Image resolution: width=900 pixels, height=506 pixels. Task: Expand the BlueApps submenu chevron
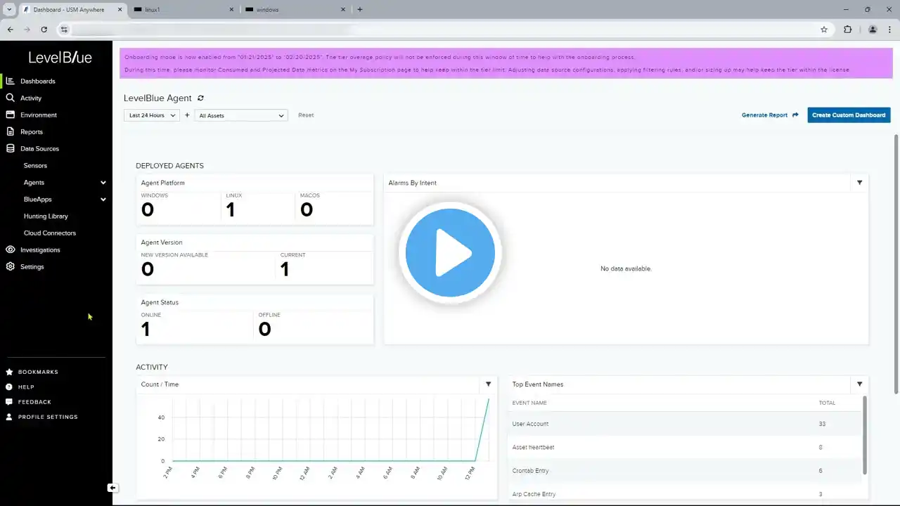pyautogui.click(x=103, y=200)
